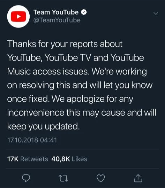Screen dimensions: 165x188
Task: Like the tweet with heart icon
Action: pyautogui.click(x=101, y=178)
